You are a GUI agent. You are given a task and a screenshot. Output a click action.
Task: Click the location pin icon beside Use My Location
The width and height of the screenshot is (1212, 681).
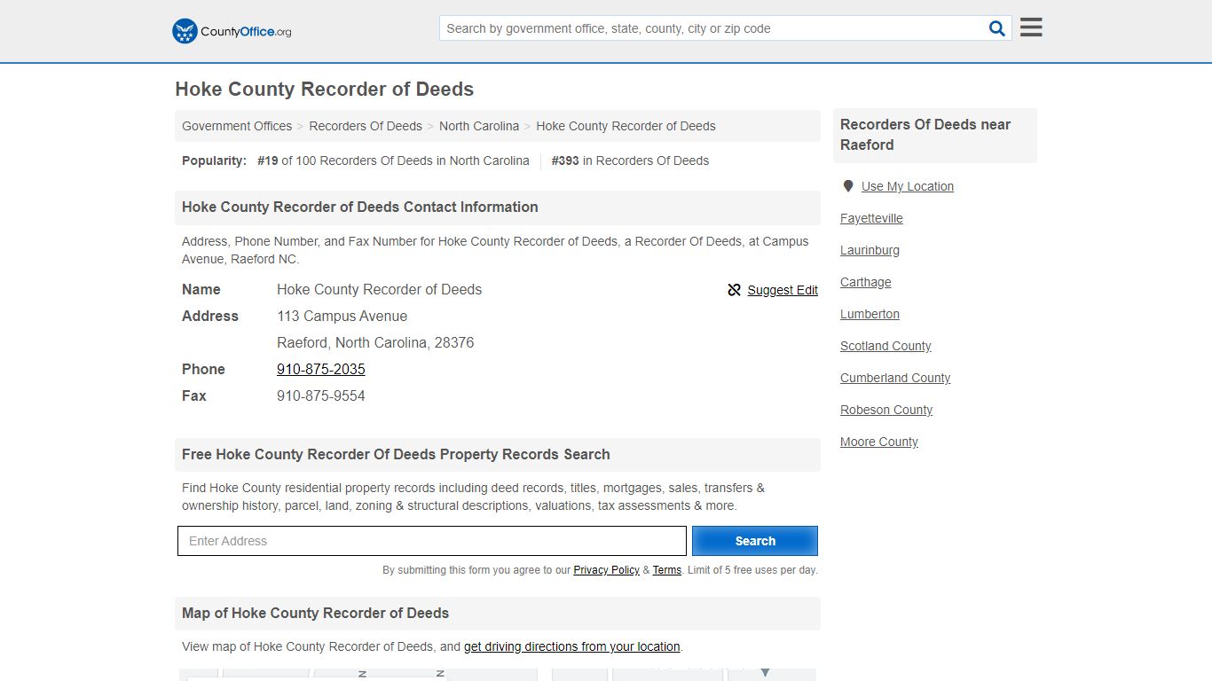tap(848, 186)
